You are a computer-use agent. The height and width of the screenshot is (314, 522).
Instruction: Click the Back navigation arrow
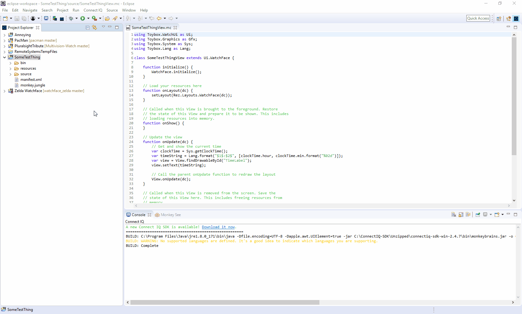pos(159,18)
